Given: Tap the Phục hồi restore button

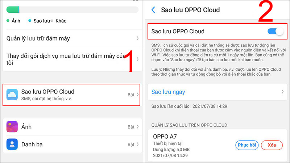Looking at the screenshot, I should (247, 145).
